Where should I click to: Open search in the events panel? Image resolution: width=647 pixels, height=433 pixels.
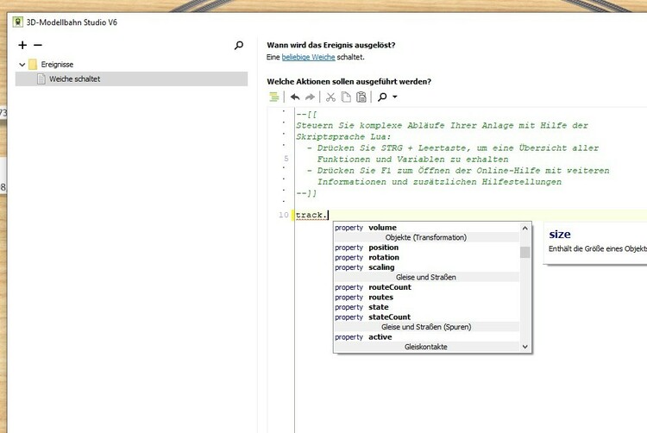click(x=239, y=45)
